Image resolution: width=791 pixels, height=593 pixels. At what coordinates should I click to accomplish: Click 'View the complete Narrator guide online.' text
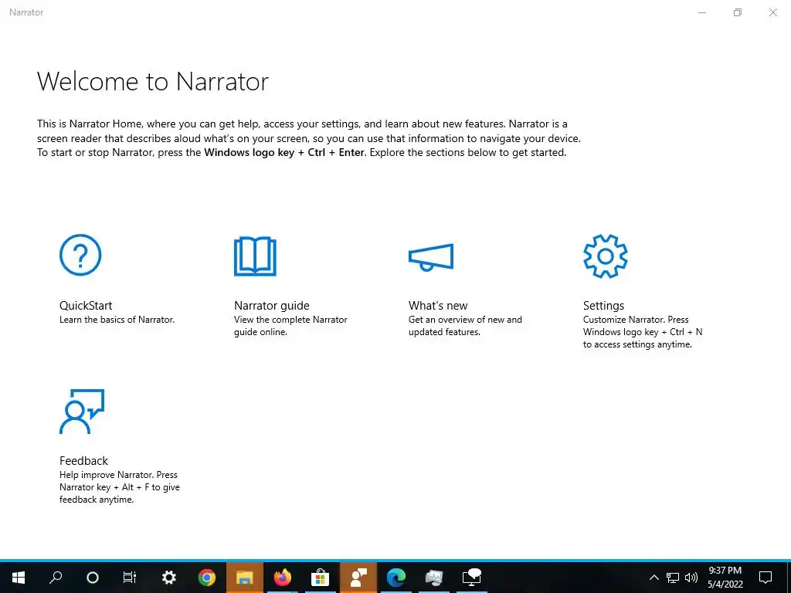point(290,326)
